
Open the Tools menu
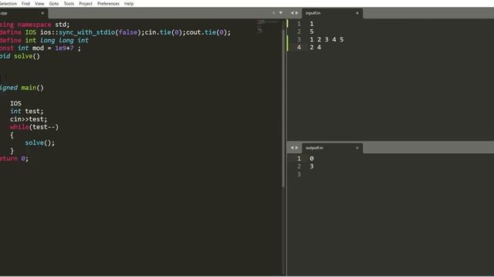click(69, 3)
